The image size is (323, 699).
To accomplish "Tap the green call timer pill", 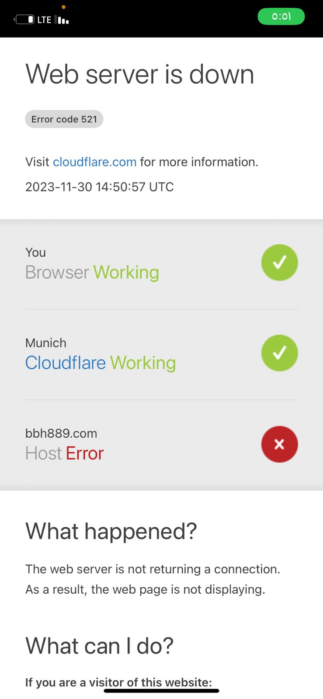I will tap(281, 17).
